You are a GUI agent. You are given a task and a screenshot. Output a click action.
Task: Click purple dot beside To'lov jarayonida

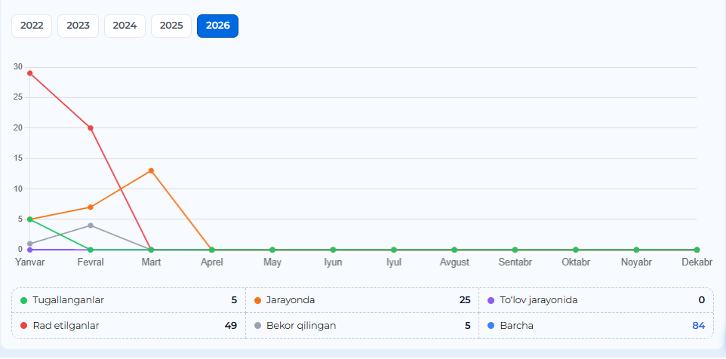click(491, 300)
